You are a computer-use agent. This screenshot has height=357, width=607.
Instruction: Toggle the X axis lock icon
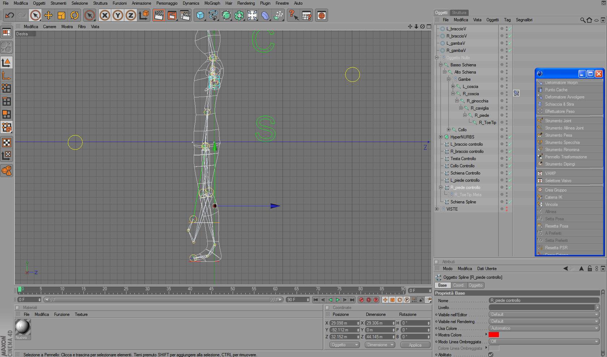pyautogui.click(x=105, y=16)
